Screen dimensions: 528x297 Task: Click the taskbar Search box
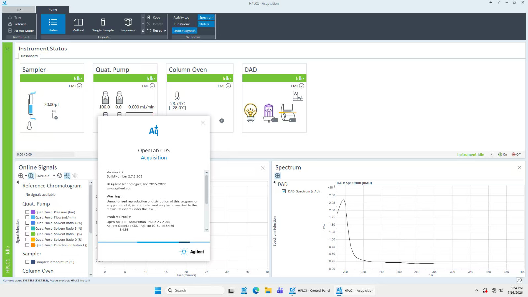[195, 290]
